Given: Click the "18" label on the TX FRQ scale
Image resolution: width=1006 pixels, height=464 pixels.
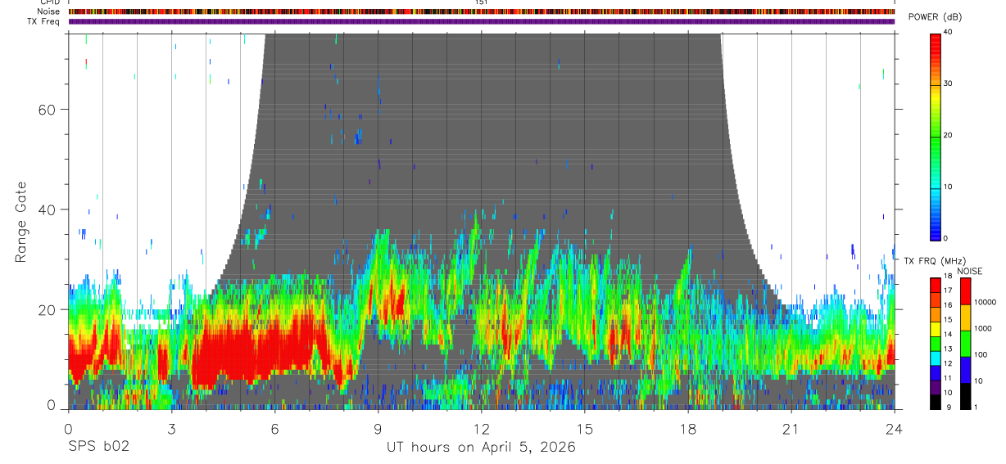Looking at the screenshot, I should [948, 276].
